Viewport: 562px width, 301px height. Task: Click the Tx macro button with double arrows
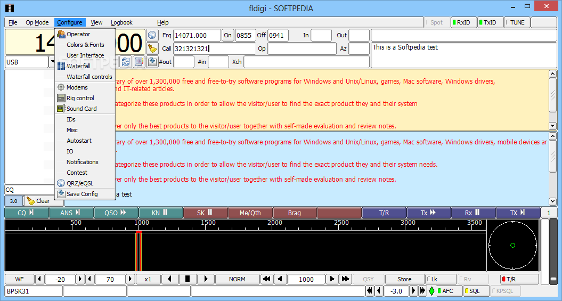tap(429, 213)
